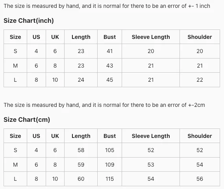Select length value 60 in cm table
This screenshot has width=224, height=189.
[81, 179]
